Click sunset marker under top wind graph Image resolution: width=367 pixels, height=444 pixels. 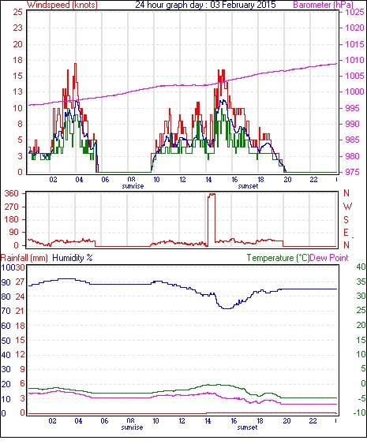(248, 186)
